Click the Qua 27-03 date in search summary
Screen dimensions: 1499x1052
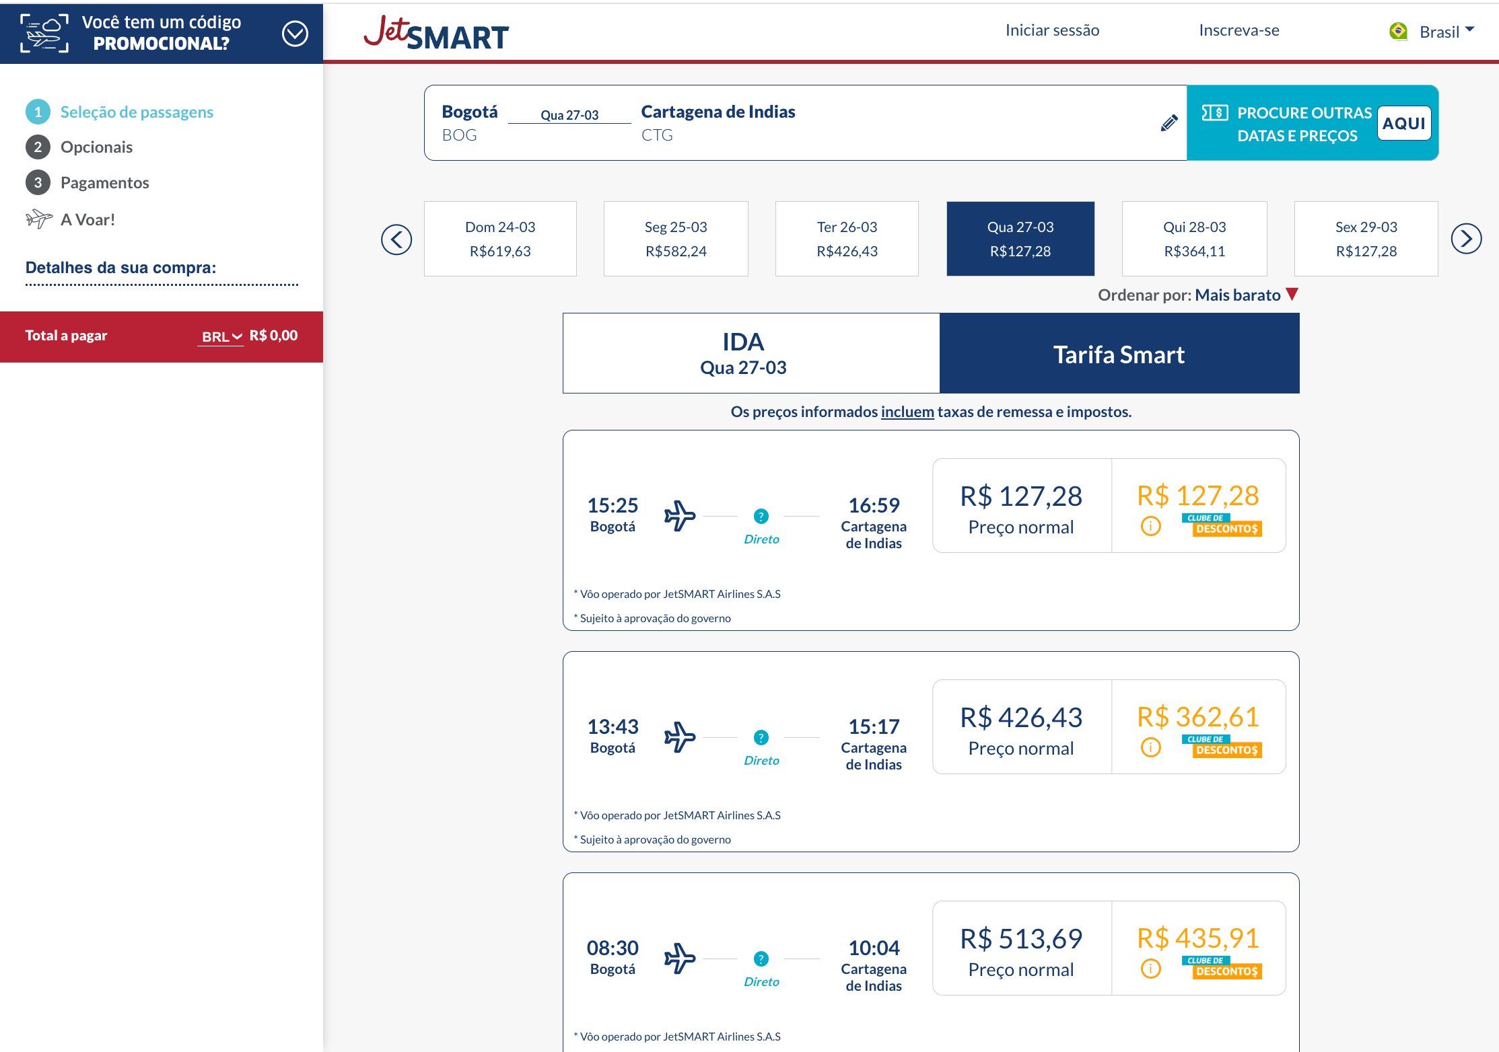[x=569, y=115]
